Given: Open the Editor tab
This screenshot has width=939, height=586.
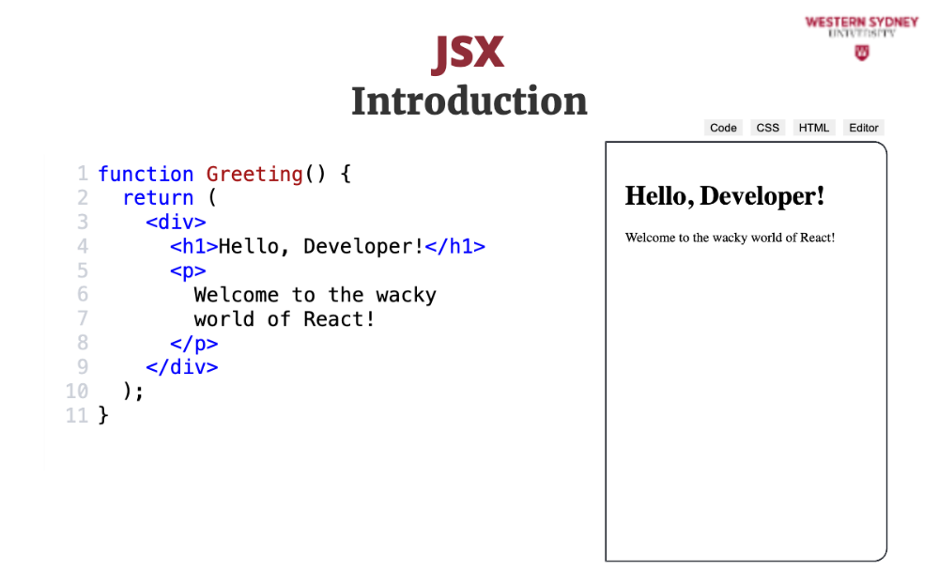Looking at the screenshot, I should coord(863,128).
